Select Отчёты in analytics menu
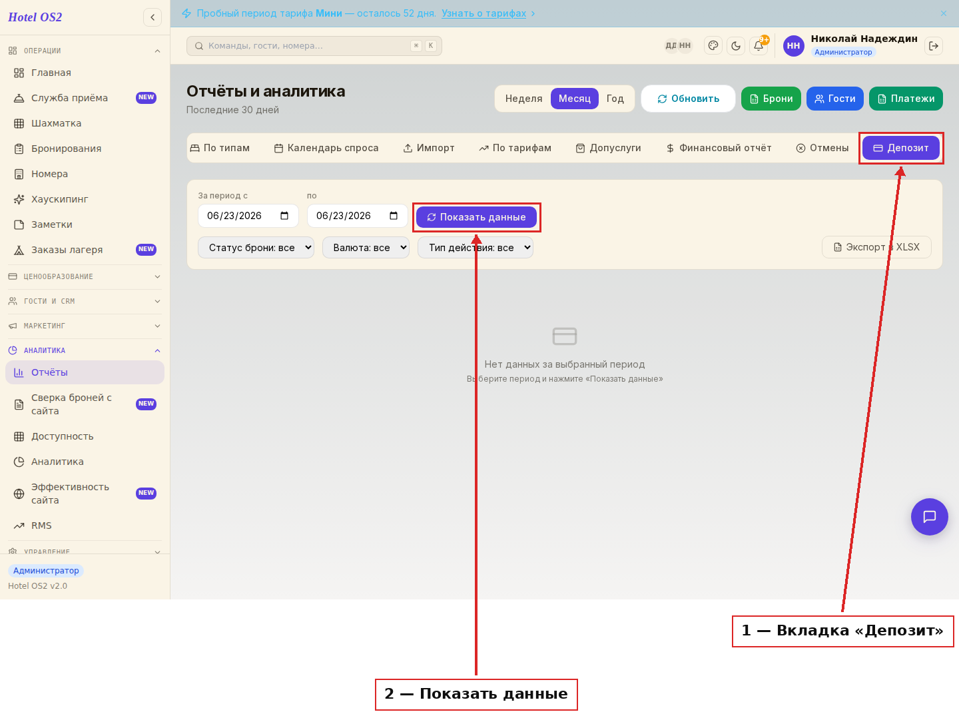 click(85, 372)
